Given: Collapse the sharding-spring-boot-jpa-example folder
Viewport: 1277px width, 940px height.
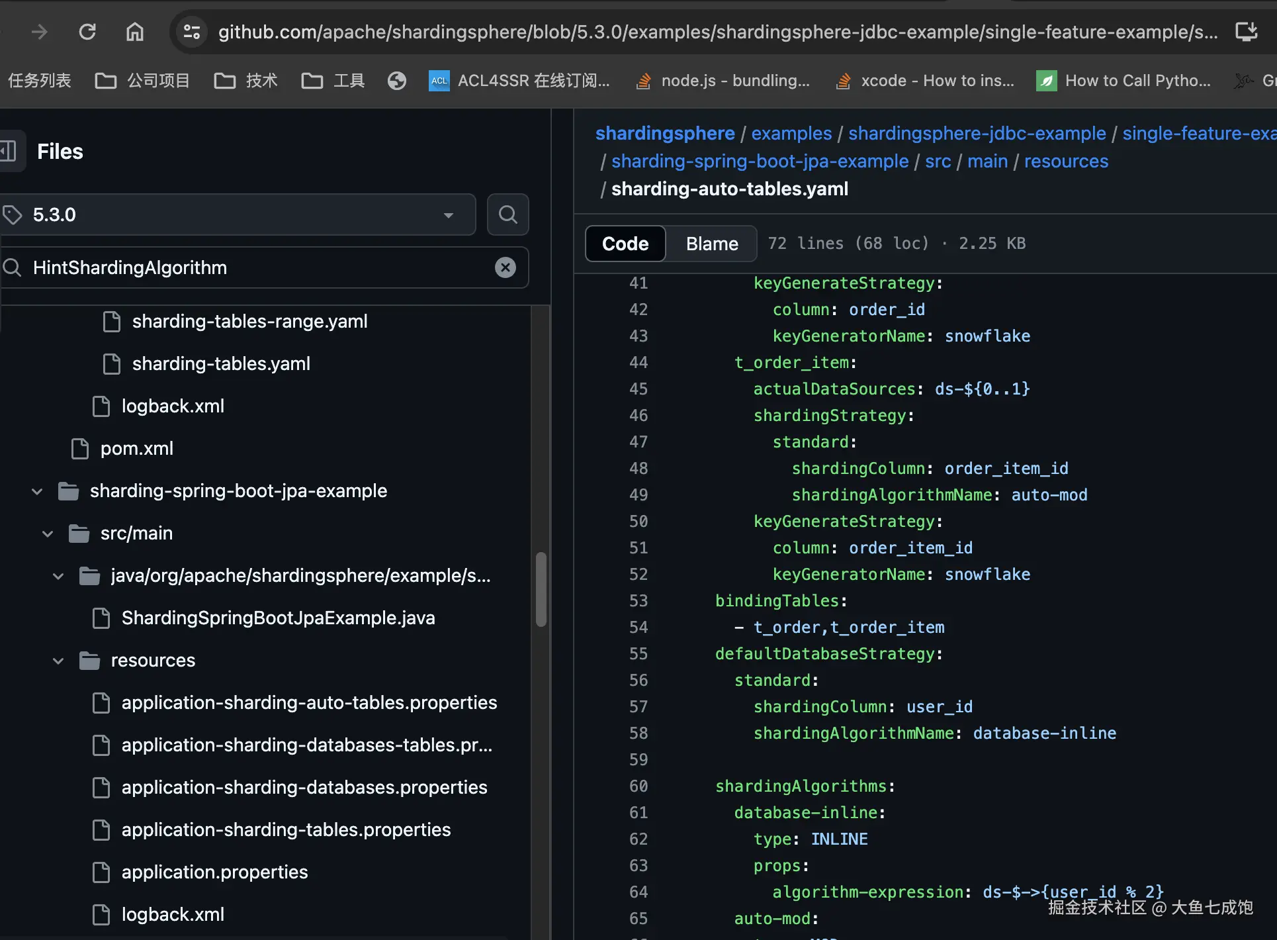Looking at the screenshot, I should tap(37, 491).
